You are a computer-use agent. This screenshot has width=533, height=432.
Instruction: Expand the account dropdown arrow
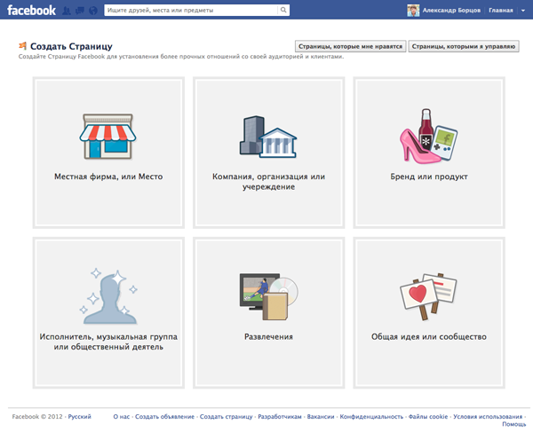click(x=523, y=11)
